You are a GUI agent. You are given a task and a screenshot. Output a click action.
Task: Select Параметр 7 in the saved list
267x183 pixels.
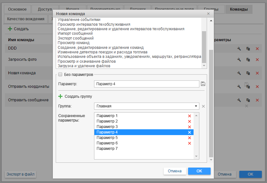(x=107, y=149)
